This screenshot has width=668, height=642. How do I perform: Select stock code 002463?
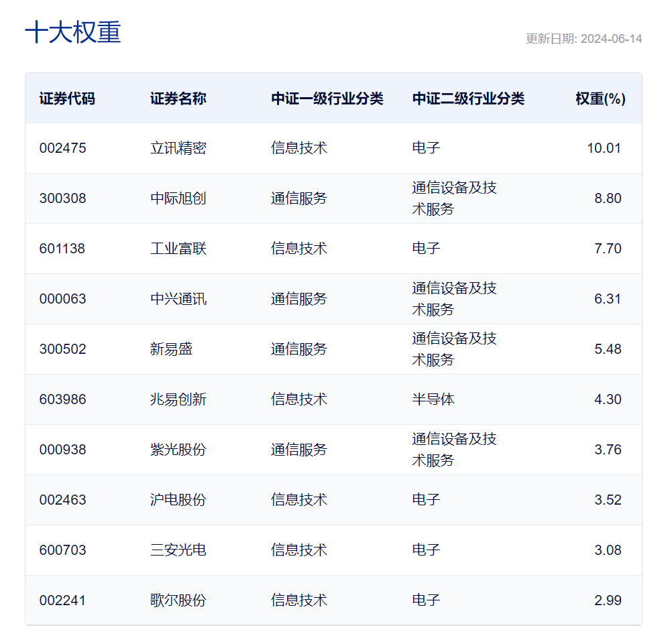point(62,500)
